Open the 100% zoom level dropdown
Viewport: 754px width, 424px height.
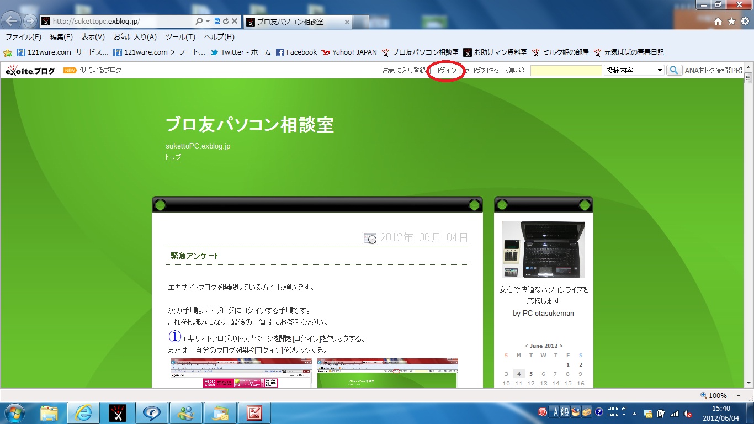pos(739,396)
